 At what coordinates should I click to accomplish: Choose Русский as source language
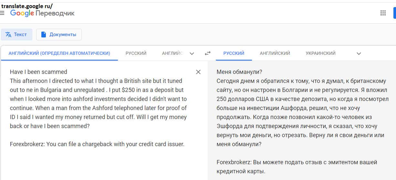[136, 53]
